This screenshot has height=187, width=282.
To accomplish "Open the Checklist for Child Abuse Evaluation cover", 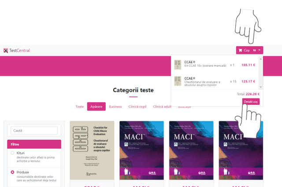I will tap(92, 150).
